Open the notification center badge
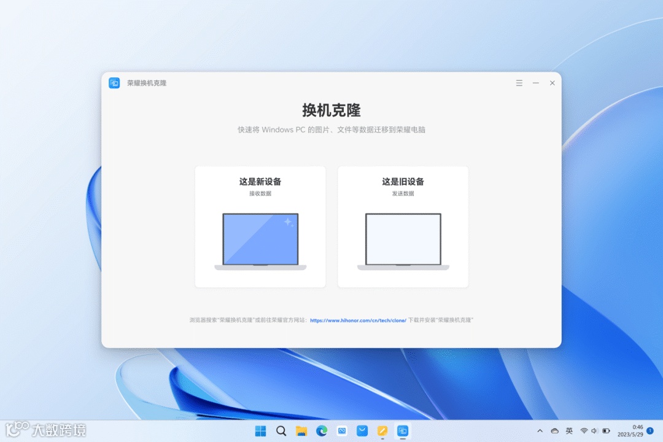Screen dimensions: 663x442 tap(650, 430)
